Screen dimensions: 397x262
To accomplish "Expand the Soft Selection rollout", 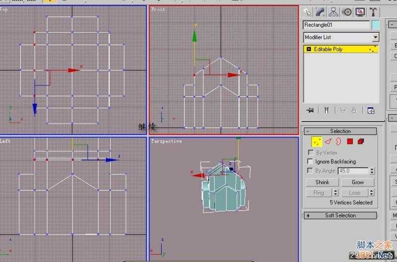I will tap(340, 216).
